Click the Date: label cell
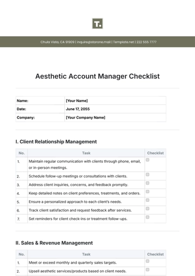Viewport: 195px width, 276px height. [x=40, y=109]
